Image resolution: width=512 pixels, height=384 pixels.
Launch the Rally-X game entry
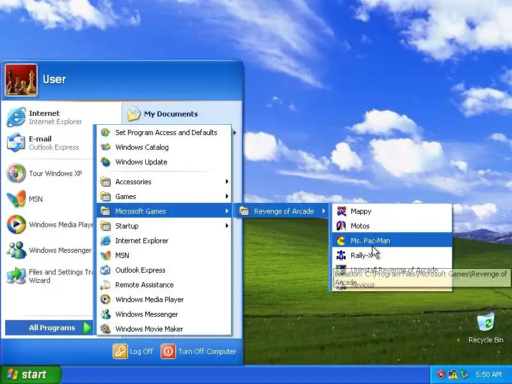[392, 255]
